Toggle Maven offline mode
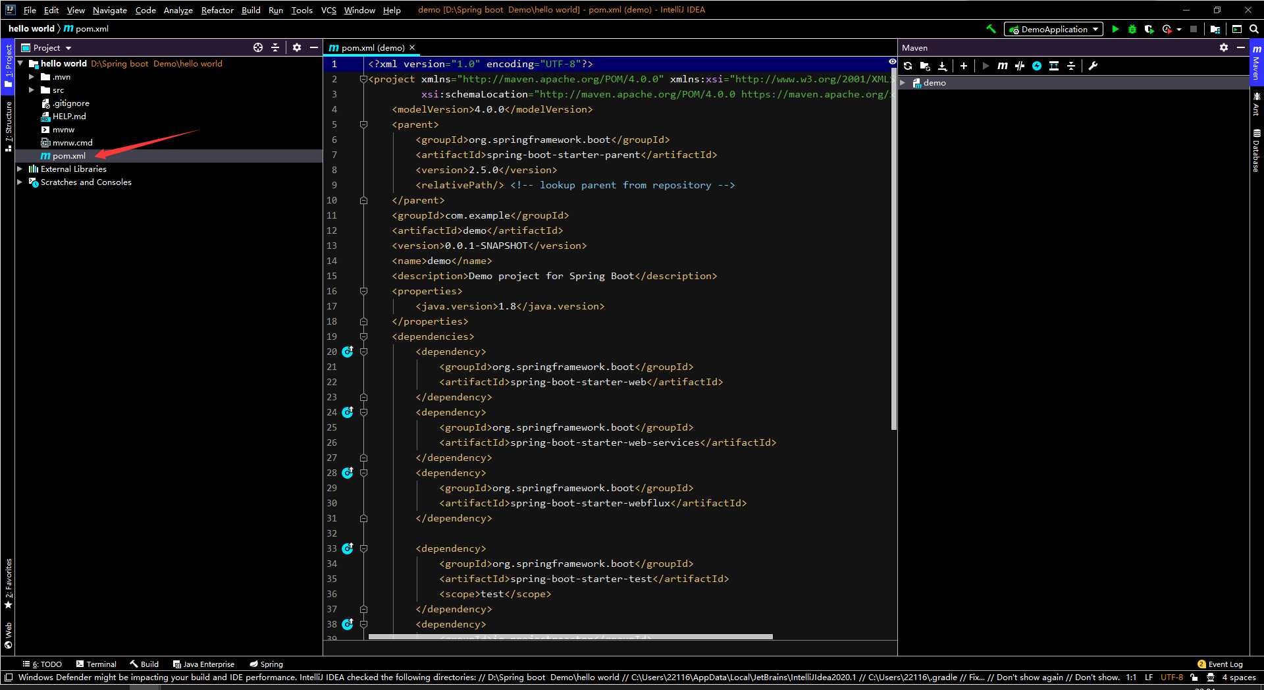 tap(1020, 66)
